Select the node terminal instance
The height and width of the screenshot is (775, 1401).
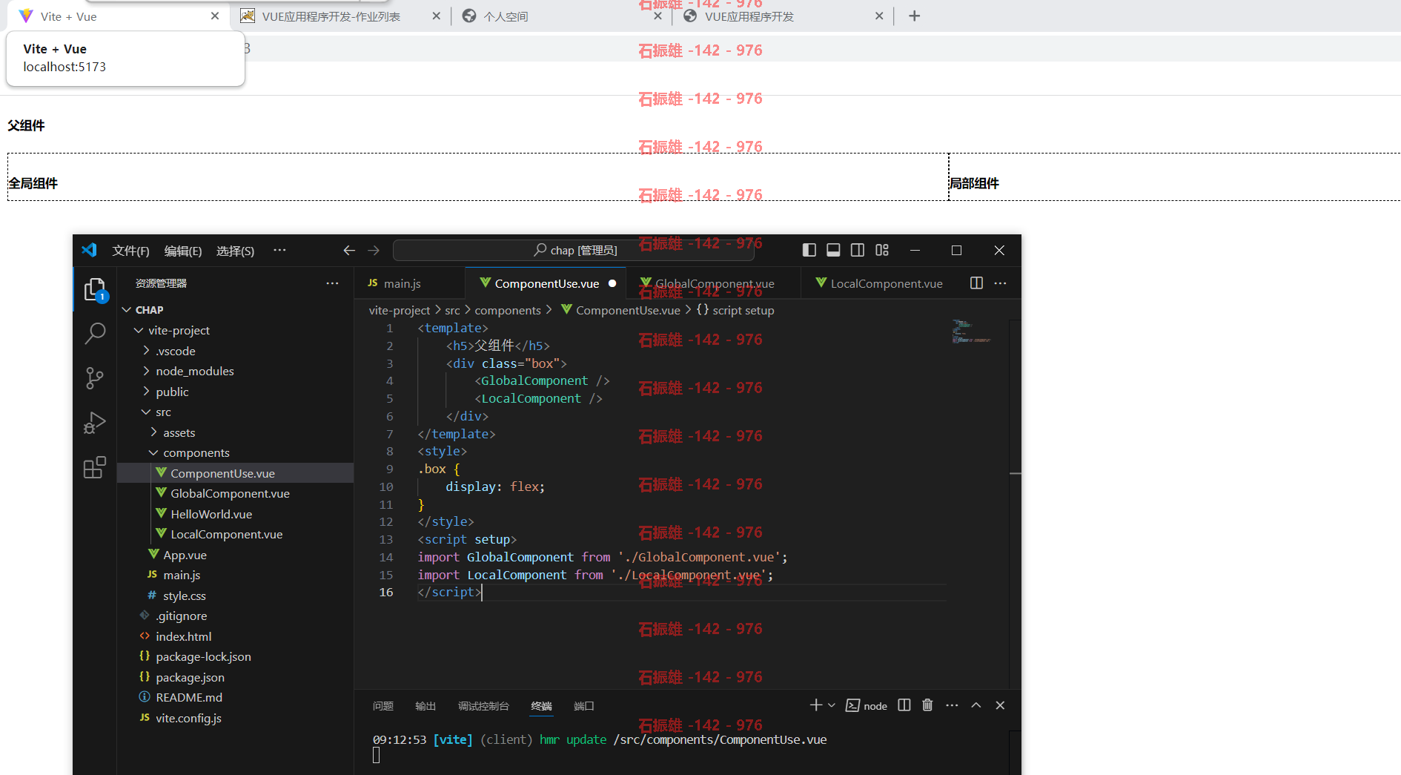pyautogui.click(x=867, y=706)
